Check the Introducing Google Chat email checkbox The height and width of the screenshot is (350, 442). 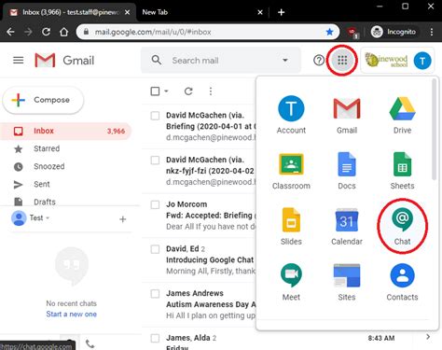pyautogui.click(x=155, y=249)
